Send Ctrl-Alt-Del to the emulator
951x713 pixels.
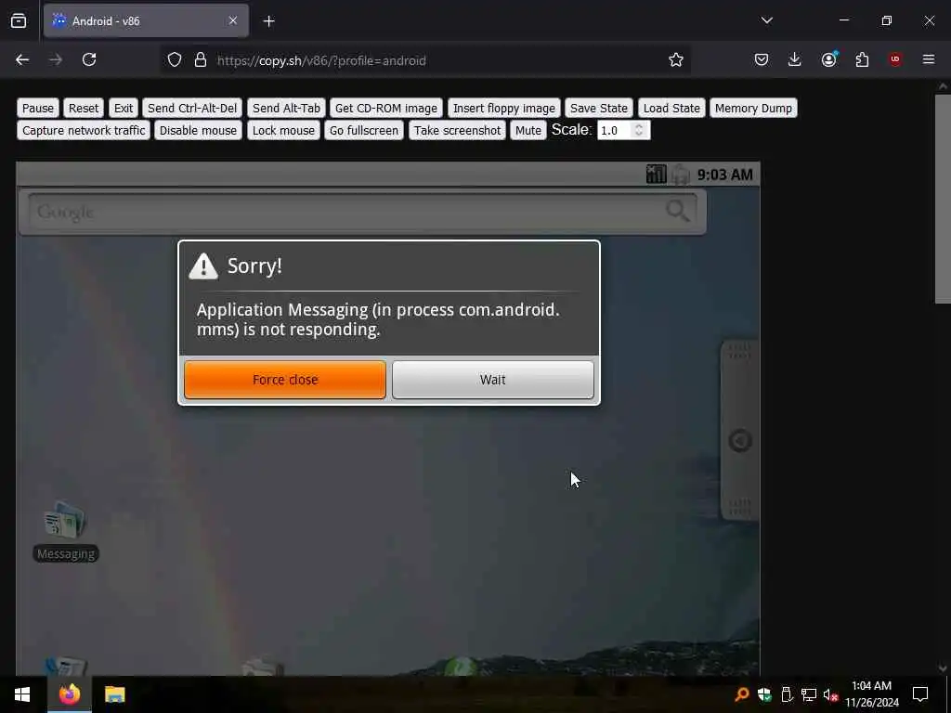pos(192,108)
